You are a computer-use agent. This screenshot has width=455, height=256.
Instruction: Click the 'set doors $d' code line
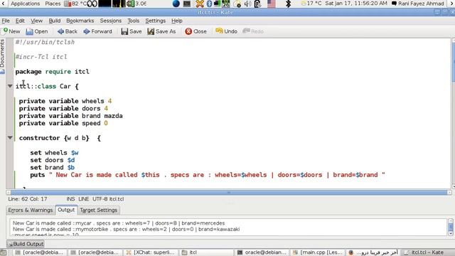52,160
